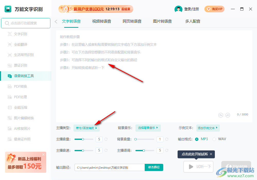Click the 输出路径 path field
Viewport: 257px width, 180px height.
pyautogui.click(x=110, y=167)
